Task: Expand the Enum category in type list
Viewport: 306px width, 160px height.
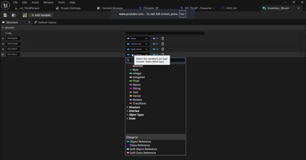Action: click(127, 118)
